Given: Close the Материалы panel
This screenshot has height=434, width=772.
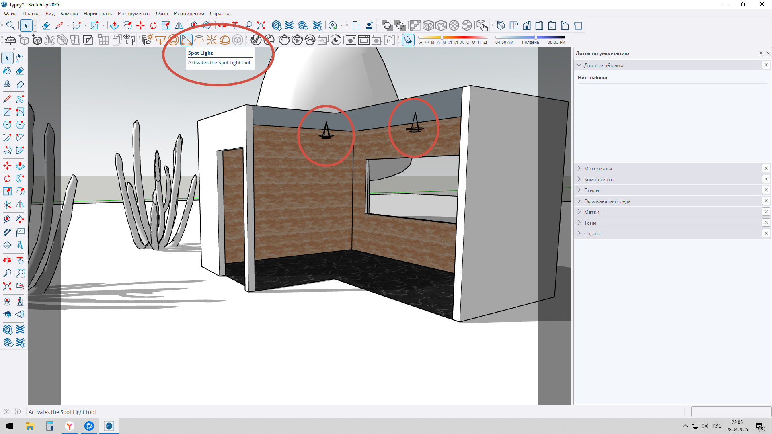Looking at the screenshot, I should tap(766, 168).
